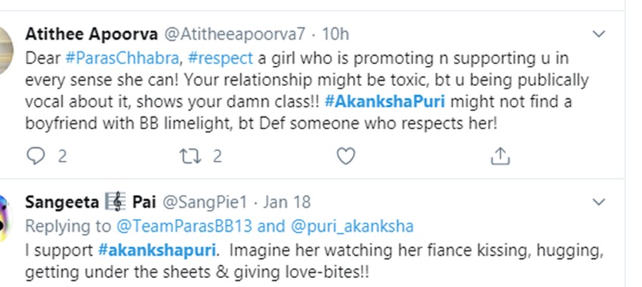The height and width of the screenshot is (287, 642).
Task: Retweet Atithee Apoorva's tweet
Action: [190, 156]
